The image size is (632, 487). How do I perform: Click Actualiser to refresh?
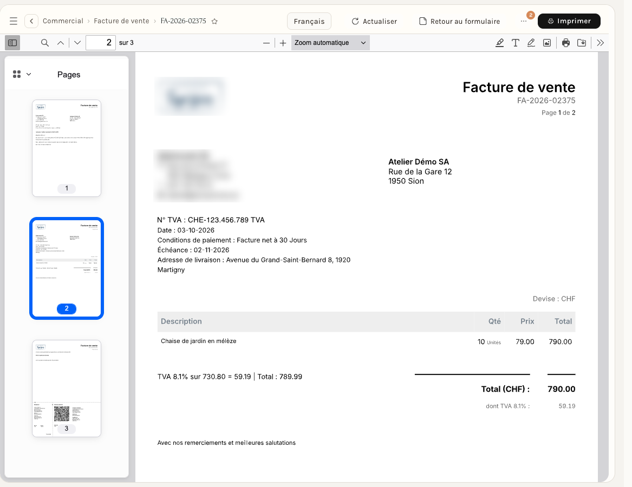coord(374,21)
